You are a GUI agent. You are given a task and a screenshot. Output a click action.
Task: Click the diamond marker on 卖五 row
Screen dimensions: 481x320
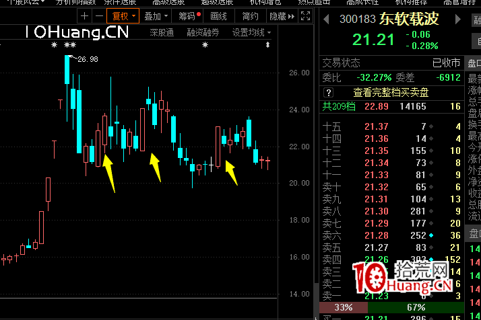(x=431, y=247)
